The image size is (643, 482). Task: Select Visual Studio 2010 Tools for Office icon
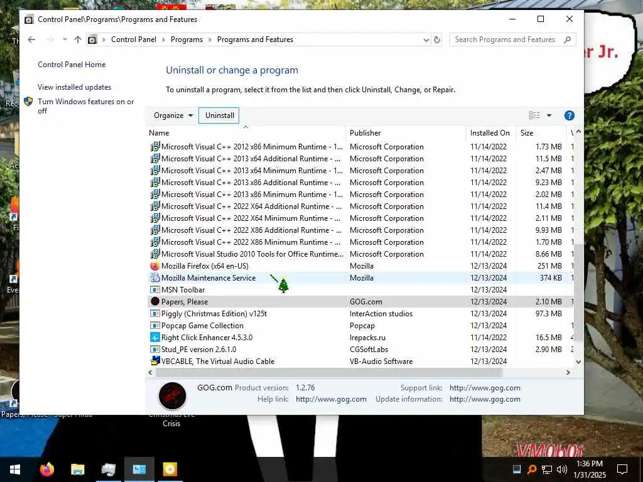tap(154, 254)
